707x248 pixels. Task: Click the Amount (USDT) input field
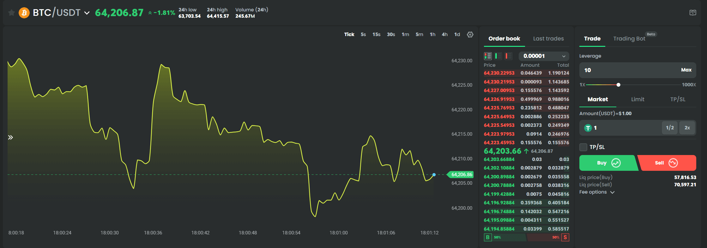tap(625, 128)
